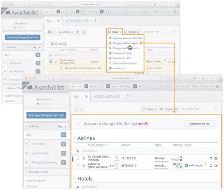This screenshot has height=190, width=224.
Task: Open Actions dropdown in back window
Action: tap(66, 32)
